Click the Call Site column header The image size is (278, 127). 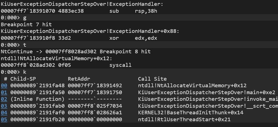point(152,79)
